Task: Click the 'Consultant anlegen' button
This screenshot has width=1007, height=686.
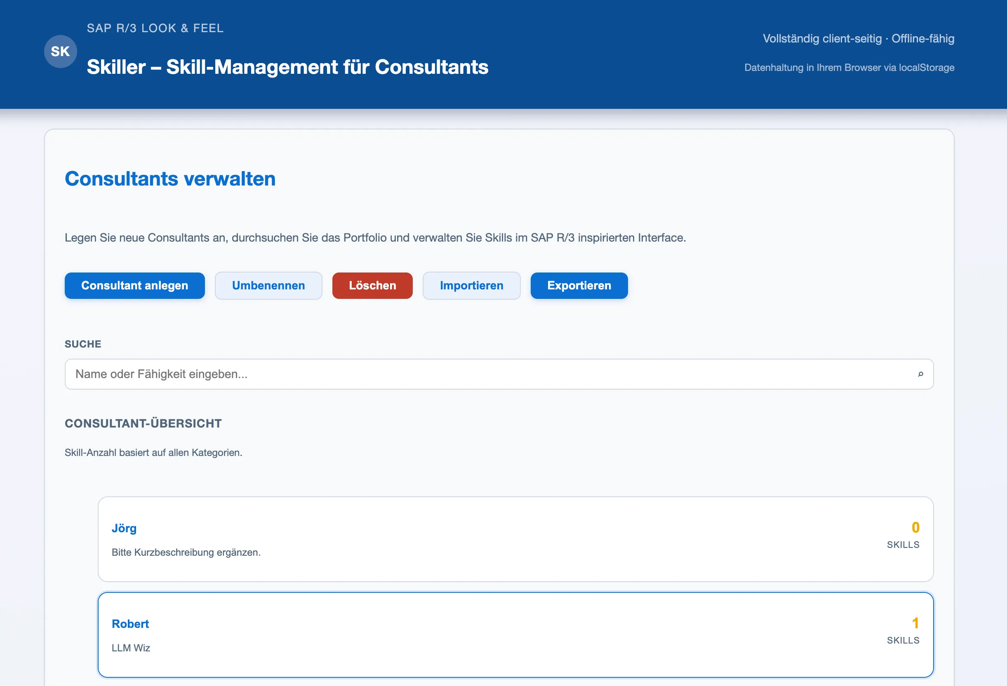Action: [134, 285]
